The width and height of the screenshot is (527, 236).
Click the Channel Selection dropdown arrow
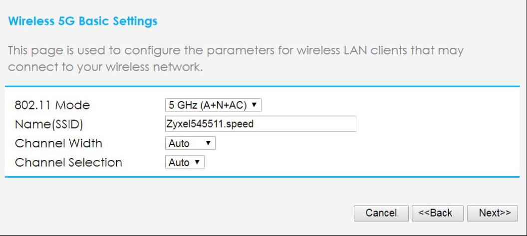[x=197, y=162]
